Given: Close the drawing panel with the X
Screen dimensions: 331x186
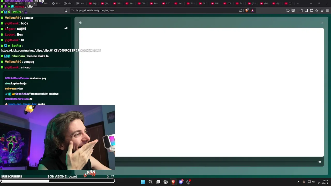Looking at the screenshot, I should click(x=322, y=23).
